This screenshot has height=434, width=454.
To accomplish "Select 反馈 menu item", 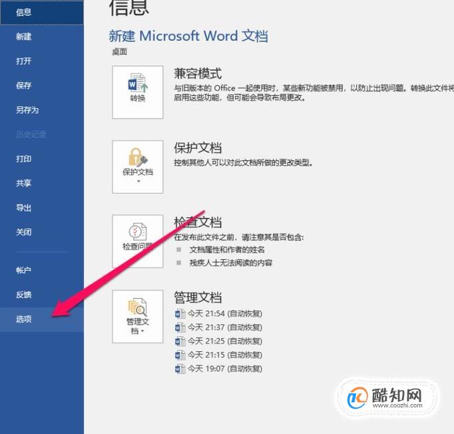I will point(42,295).
